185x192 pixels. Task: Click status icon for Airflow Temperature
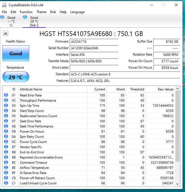pyautogui.click(x=6, y=168)
